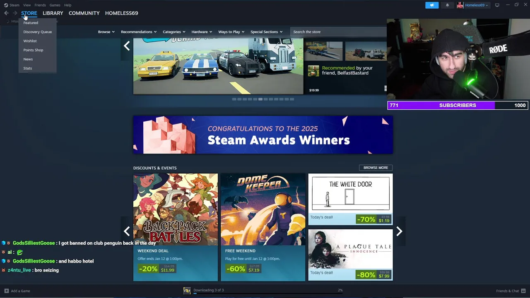
Task: Click the Add a Game plus icon
Action: coord(6,291)
